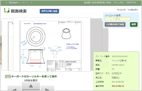
Task: Select the front candle stand drawing
Action: coord(52,44)
